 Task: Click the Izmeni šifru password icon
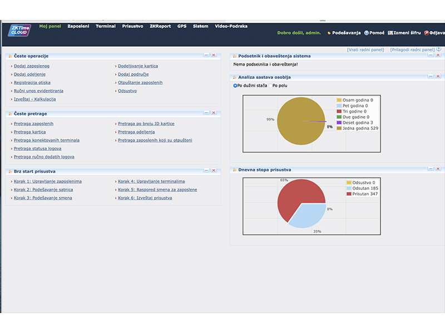coord(390,33)
